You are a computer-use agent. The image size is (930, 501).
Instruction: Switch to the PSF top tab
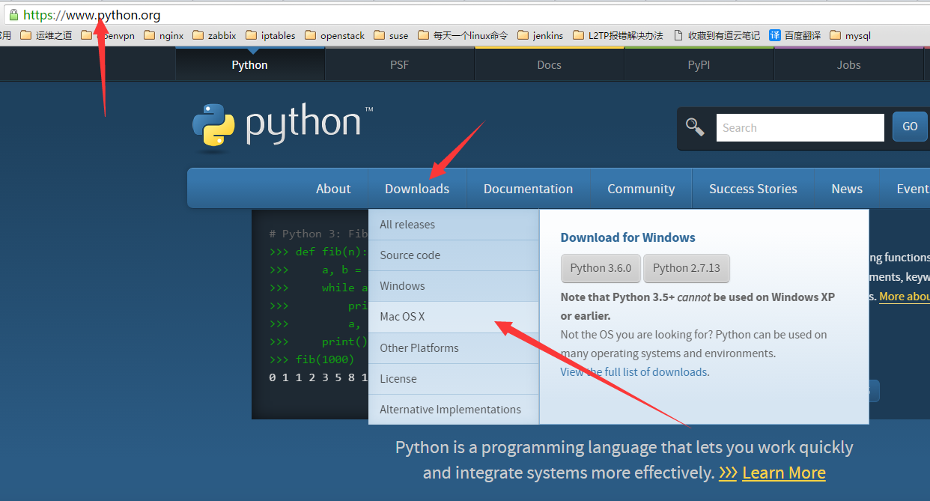399,65
